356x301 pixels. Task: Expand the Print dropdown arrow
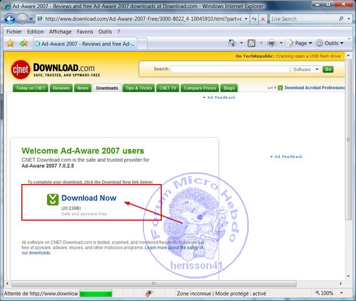tap(281, 43)
